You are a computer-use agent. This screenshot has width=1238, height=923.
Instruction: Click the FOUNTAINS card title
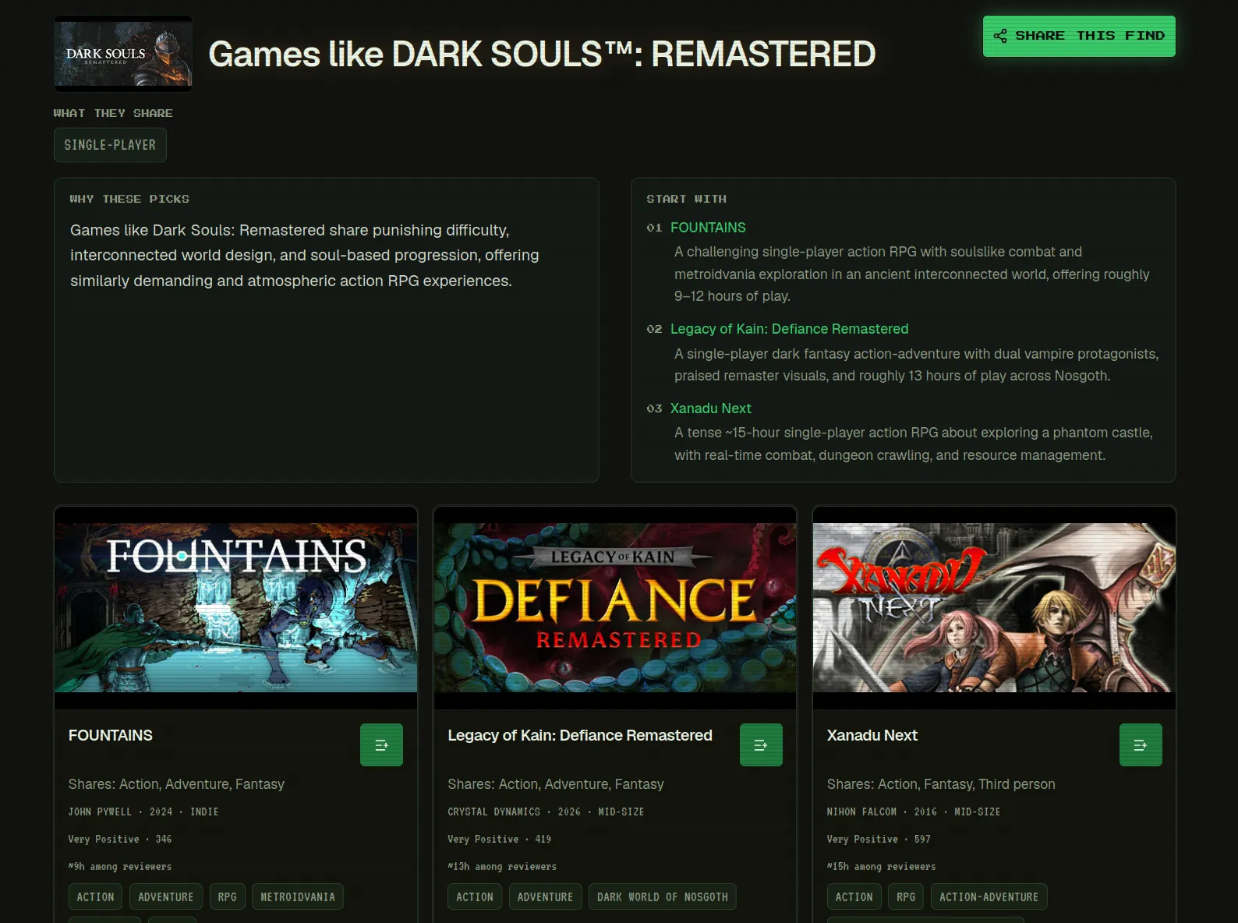pyautogui.click(x=111, y=735)
